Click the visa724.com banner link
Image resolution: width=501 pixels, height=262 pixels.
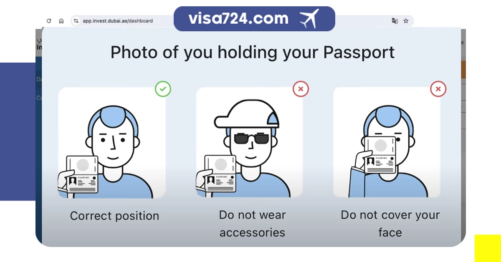point(238,19)
